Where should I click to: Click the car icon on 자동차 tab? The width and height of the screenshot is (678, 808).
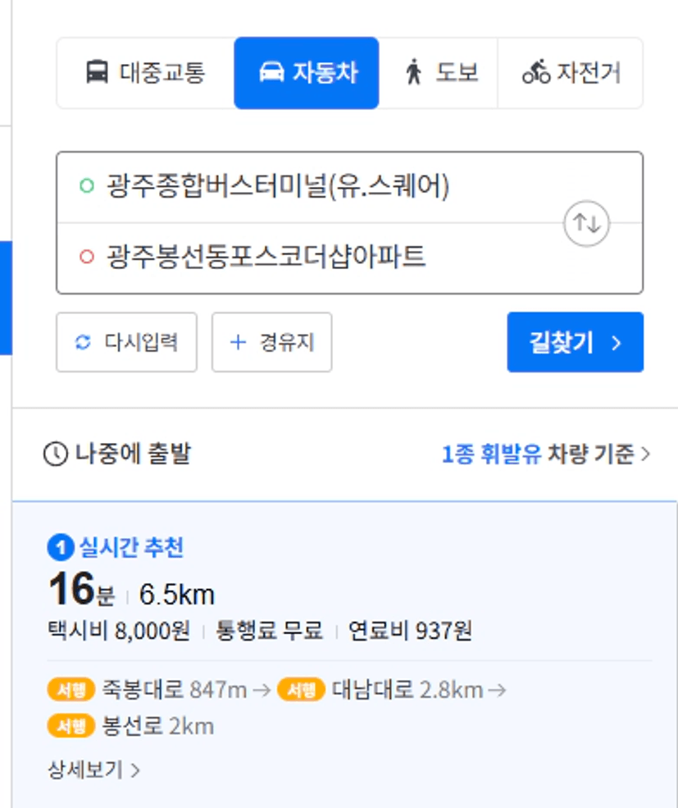271,72
